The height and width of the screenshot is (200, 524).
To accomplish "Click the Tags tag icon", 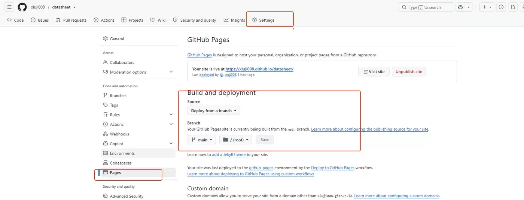I will [106, 105].
